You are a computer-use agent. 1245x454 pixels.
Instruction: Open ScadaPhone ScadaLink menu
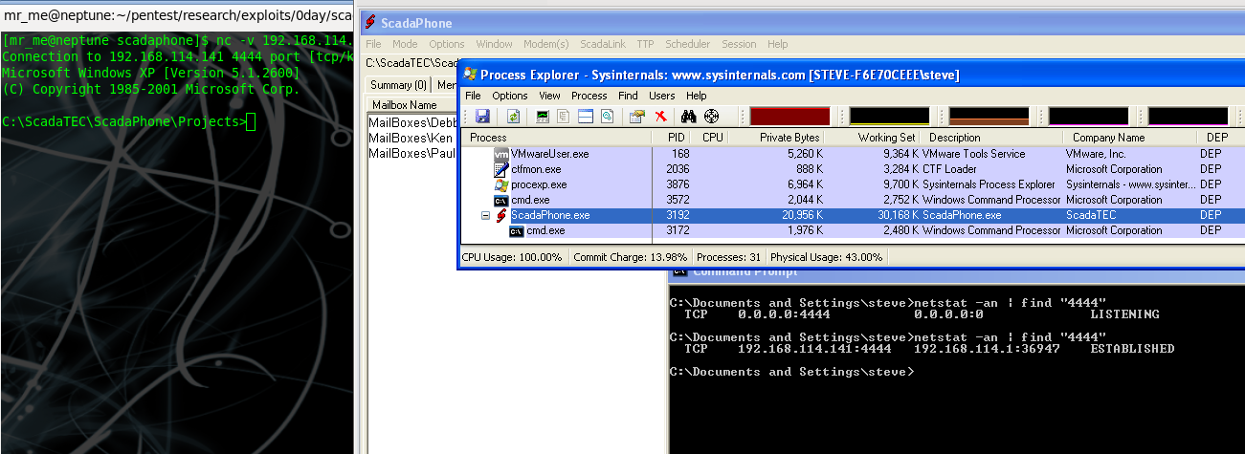[x=603, y=44]
